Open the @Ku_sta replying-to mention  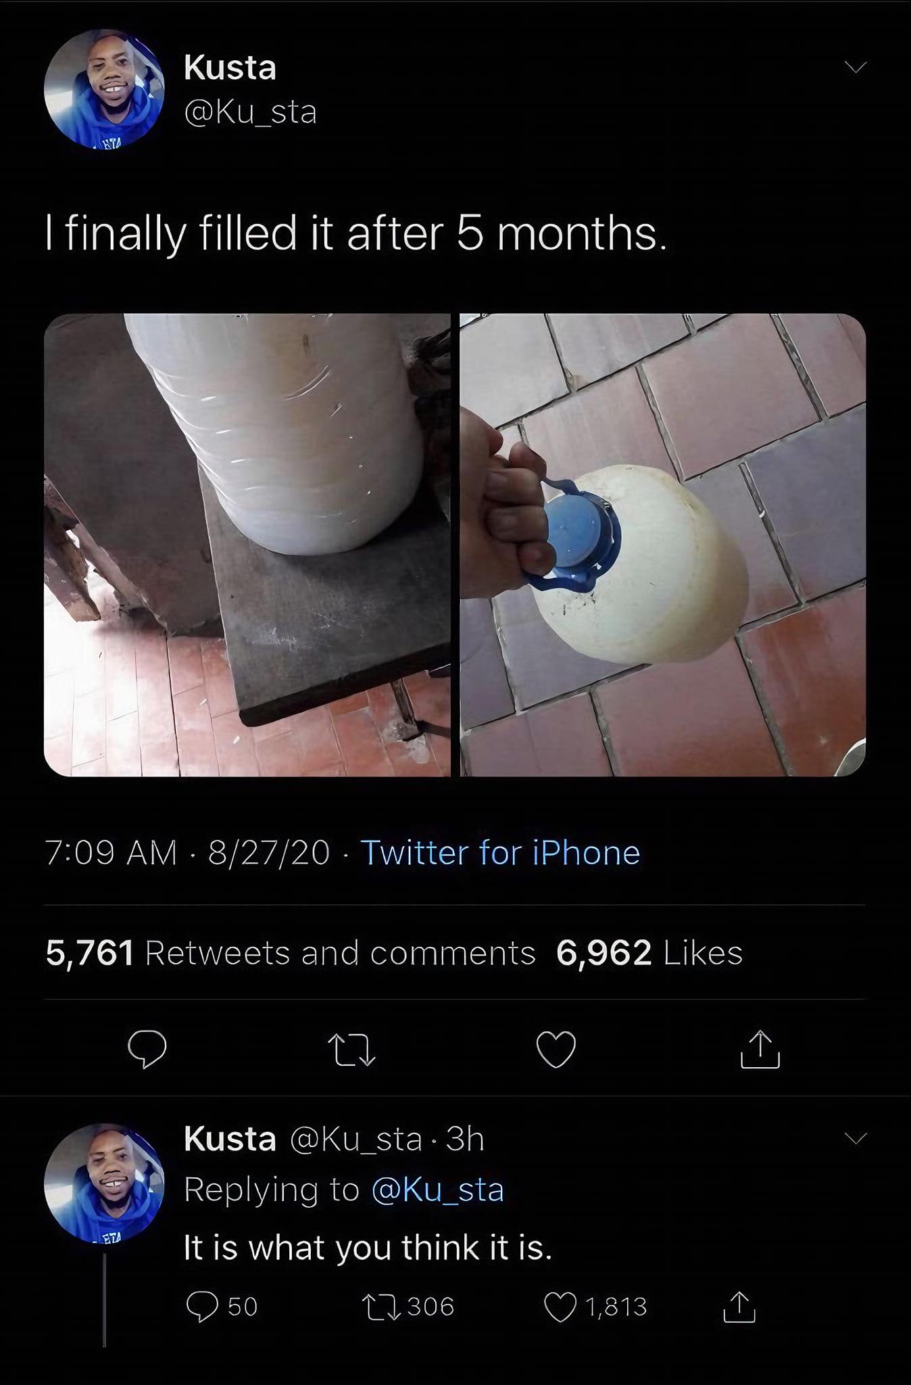point(438,1190)
